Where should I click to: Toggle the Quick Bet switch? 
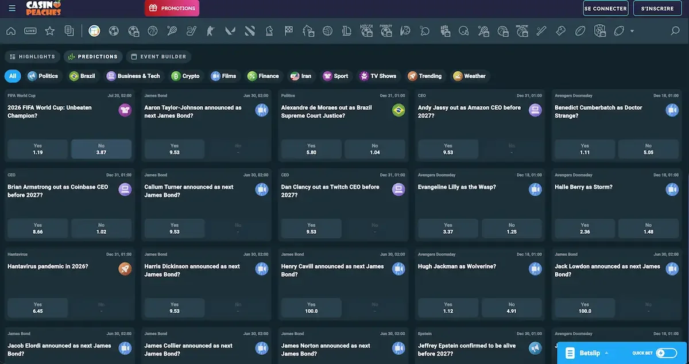pyautogui.click(x=667, y=353)
